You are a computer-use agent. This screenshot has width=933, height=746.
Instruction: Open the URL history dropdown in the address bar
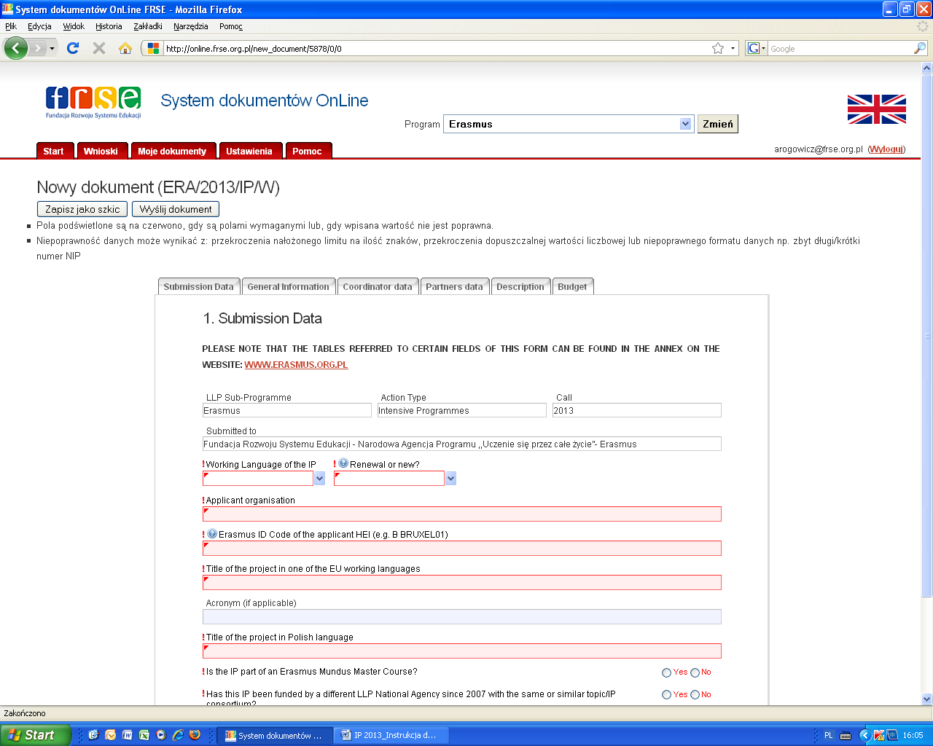point(733,48)
